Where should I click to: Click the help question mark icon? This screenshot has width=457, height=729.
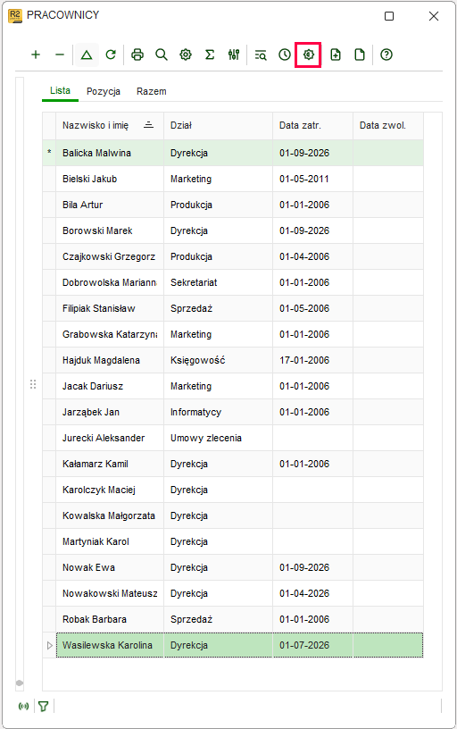click(x=386, y=54)
